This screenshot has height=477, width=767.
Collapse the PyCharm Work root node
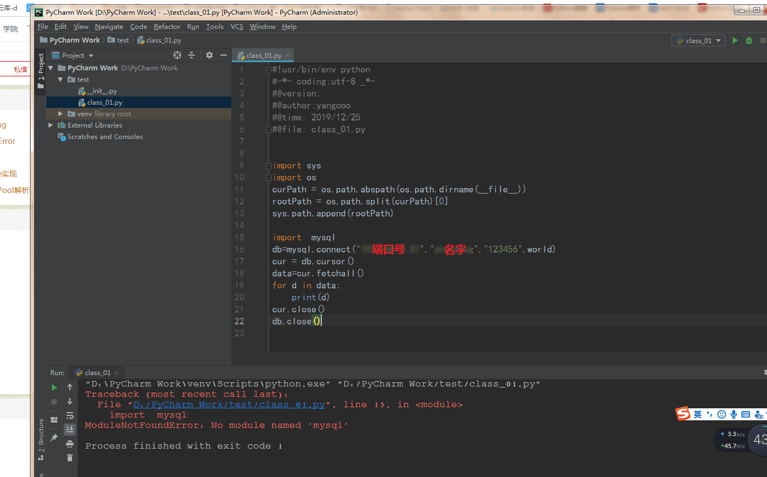click(51, 68)
